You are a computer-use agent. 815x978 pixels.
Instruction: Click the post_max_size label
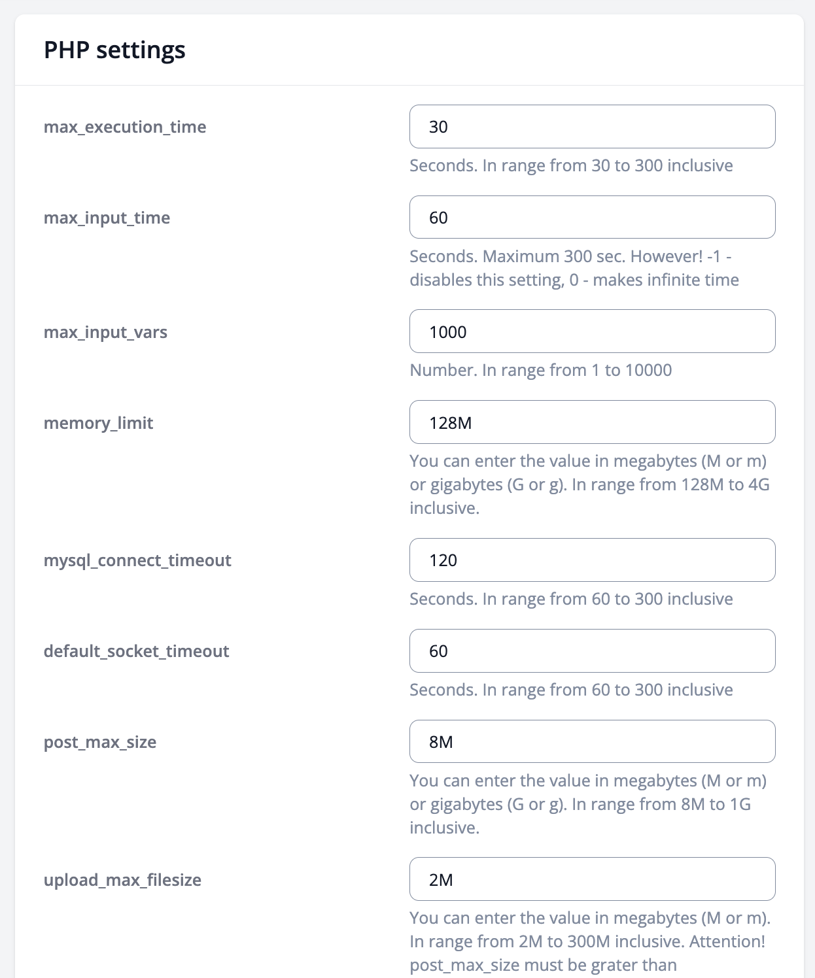coord(100,742)
